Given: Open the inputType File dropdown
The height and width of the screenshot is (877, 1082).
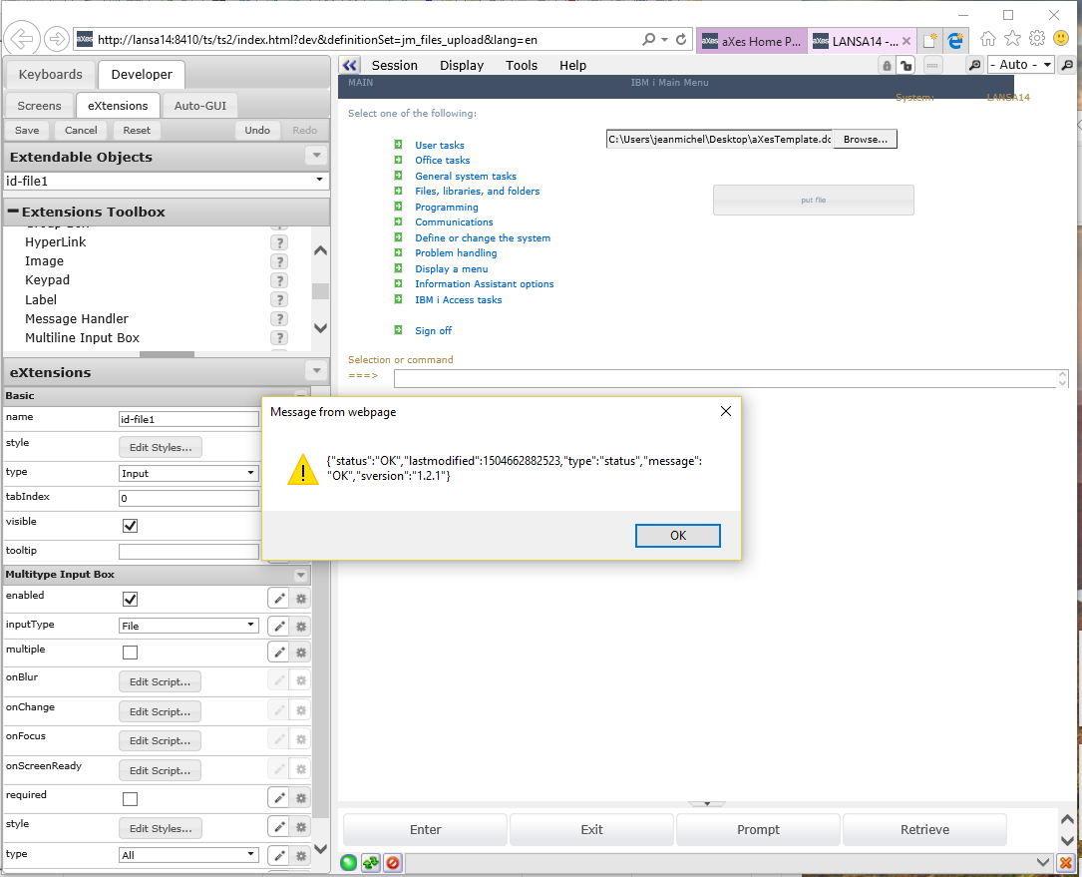Looking at the screenshot, I should (x=188, y=626).
